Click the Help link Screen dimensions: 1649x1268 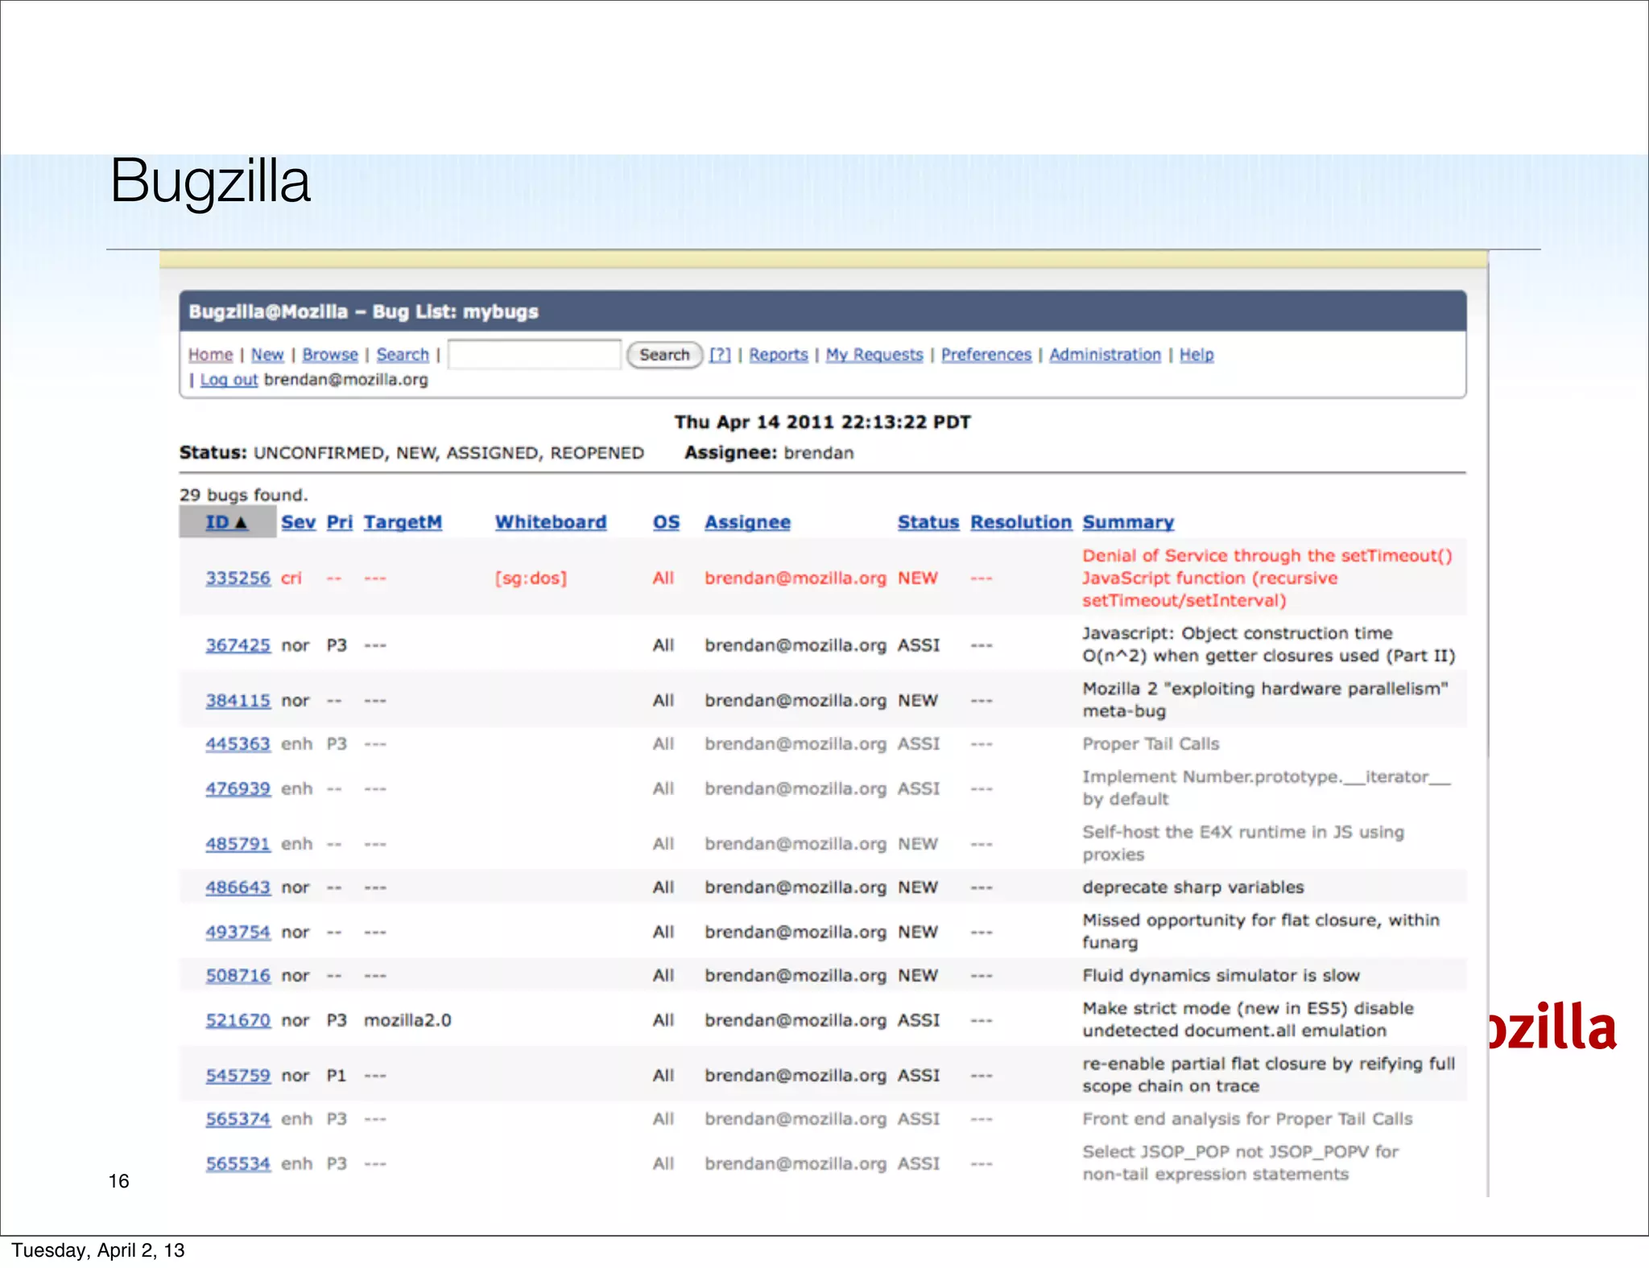[x=1196, y=355]
